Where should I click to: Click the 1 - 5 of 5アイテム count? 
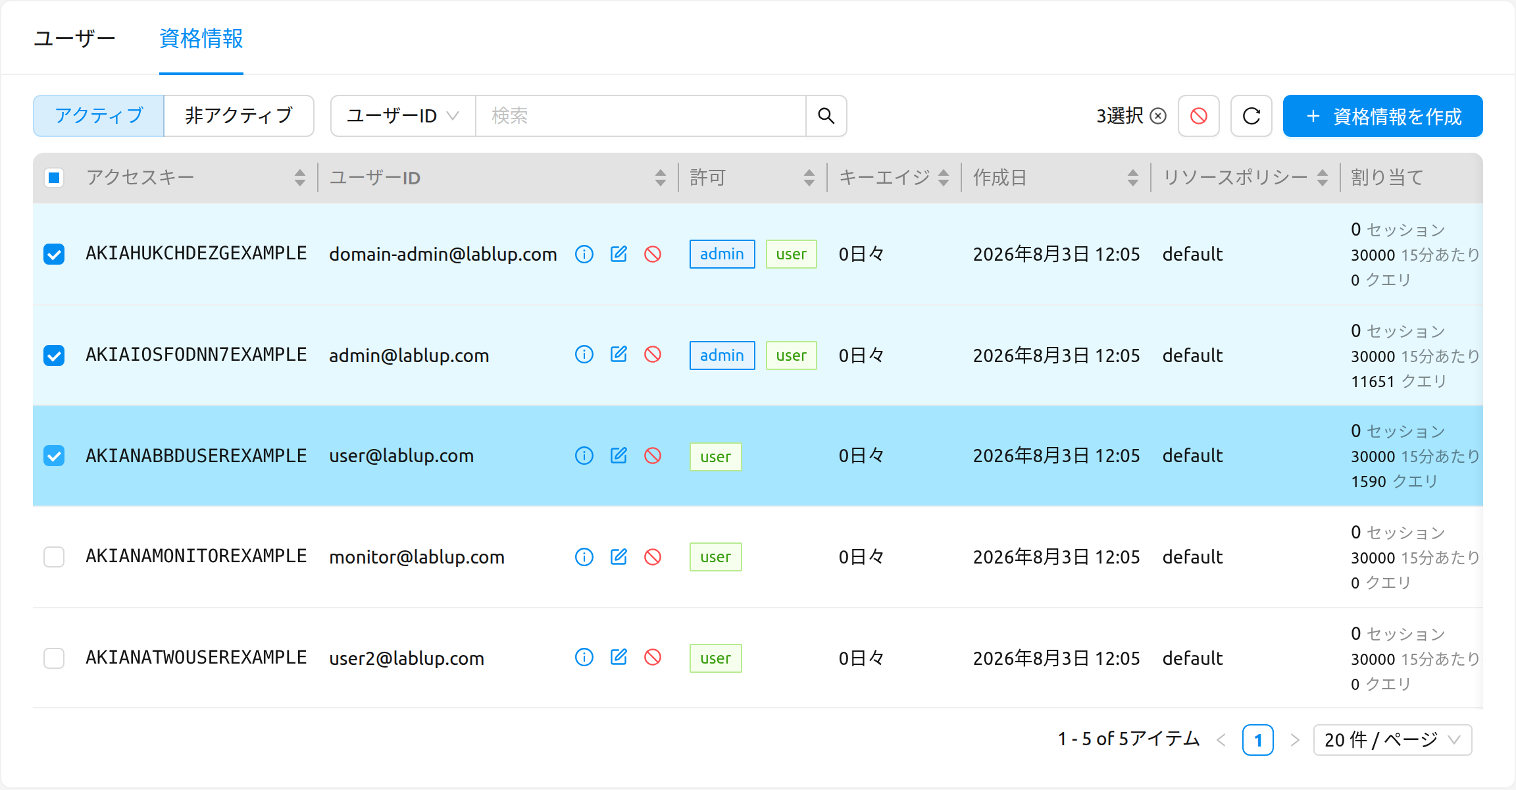pos(1128,739)
